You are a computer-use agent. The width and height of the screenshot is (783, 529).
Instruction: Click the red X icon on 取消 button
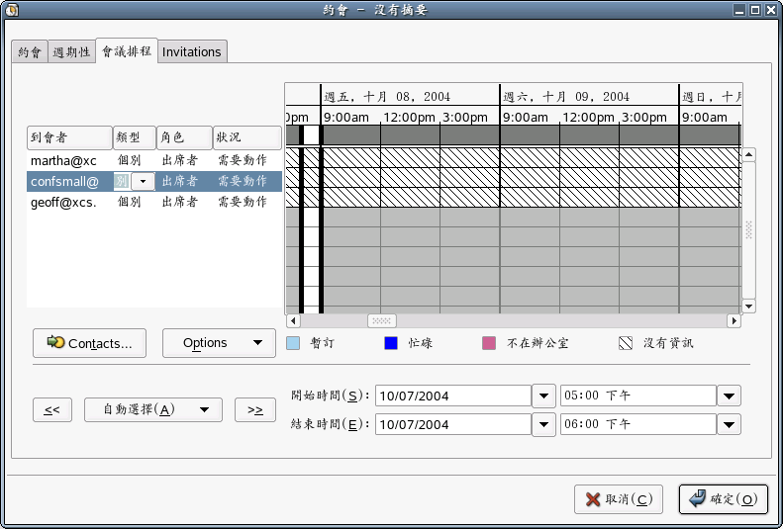pyautogui.click(x=593, y=499)
